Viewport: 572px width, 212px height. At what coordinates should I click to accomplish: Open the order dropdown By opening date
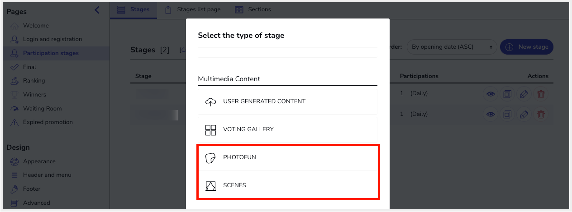[x=452, y=47]
